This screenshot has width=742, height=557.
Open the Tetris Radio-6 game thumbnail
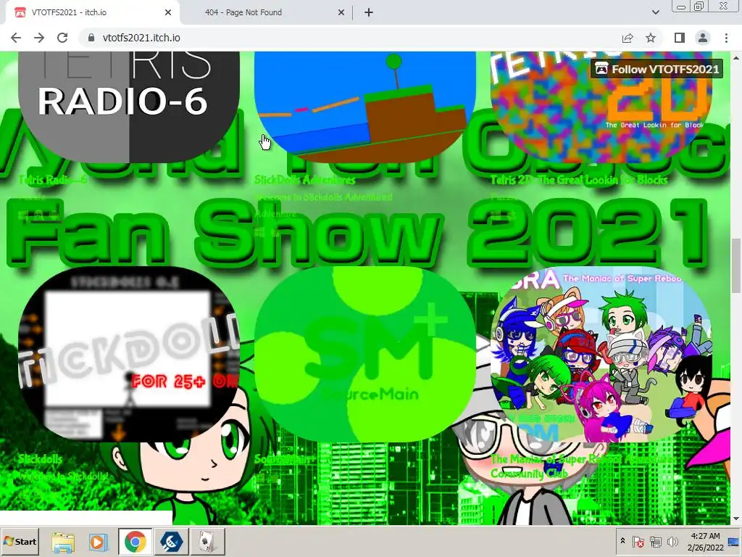click(x=129, y=107)
